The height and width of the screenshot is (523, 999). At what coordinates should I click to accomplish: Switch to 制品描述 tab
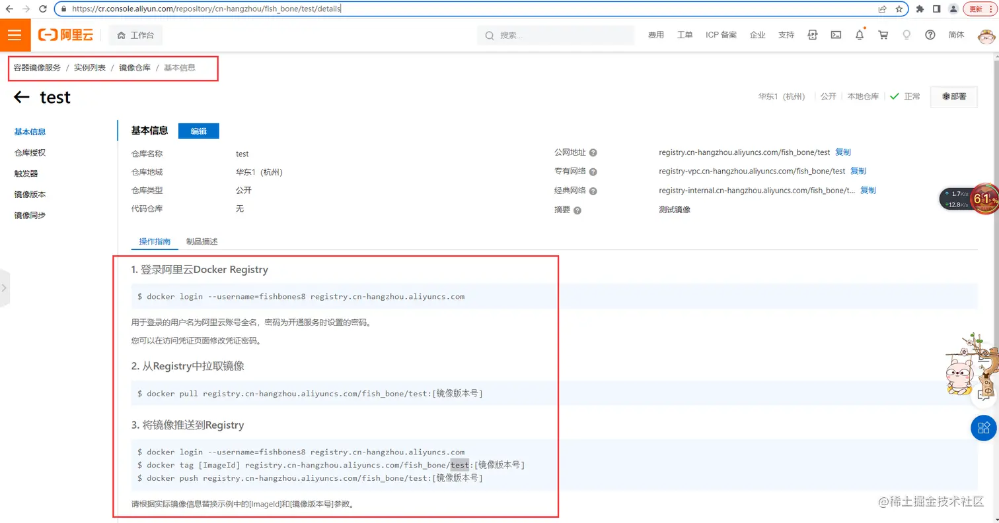tap(202, 242)
